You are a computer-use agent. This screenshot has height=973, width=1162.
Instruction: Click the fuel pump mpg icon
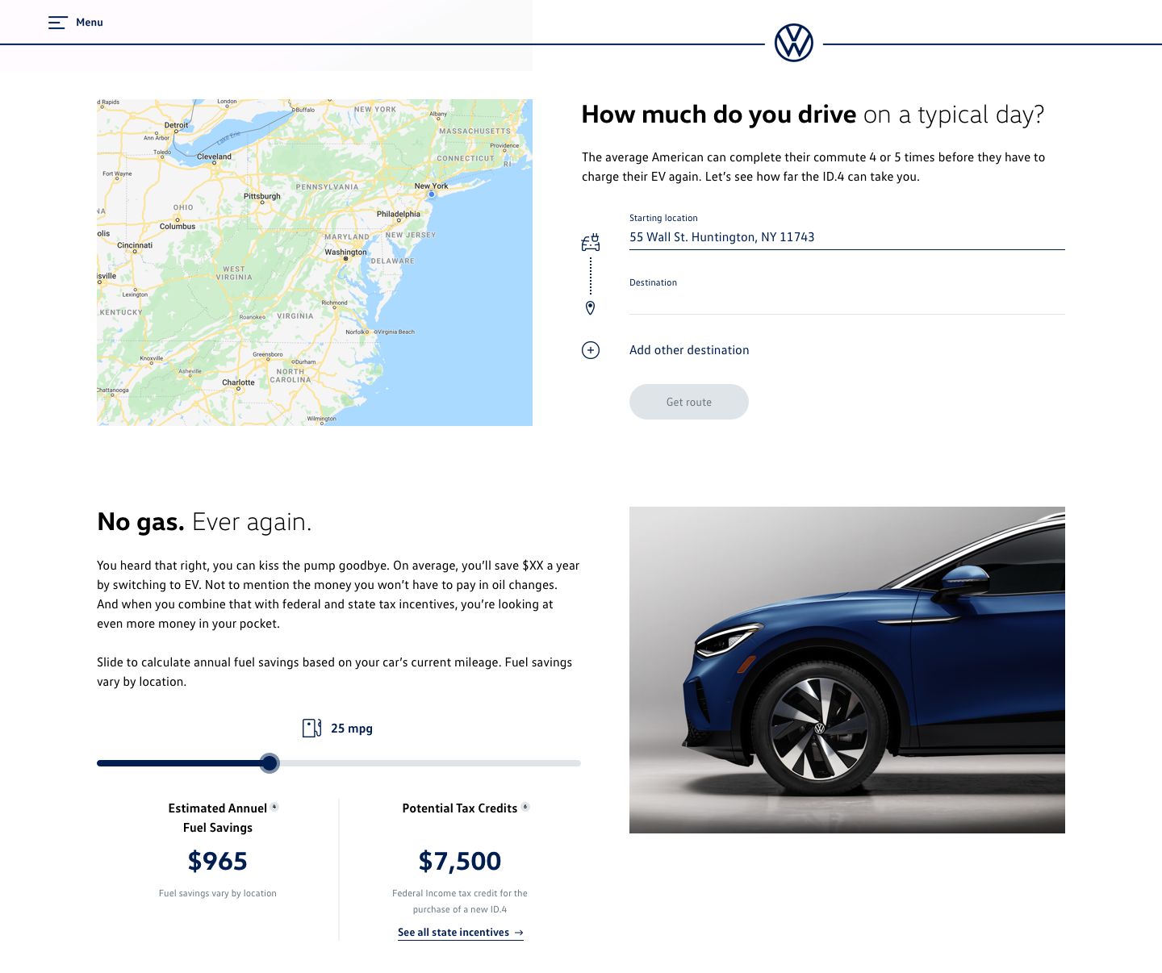(x=312, y=728)
